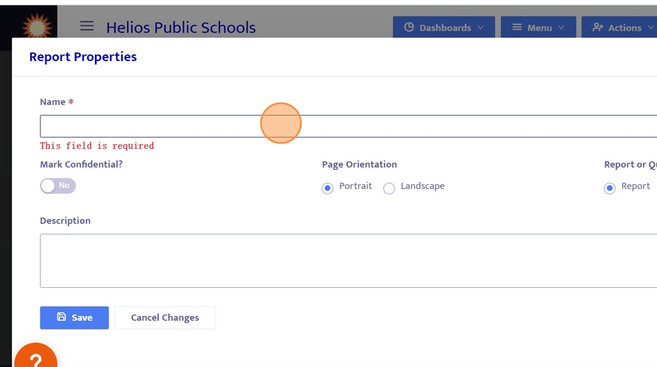Click the Cancel Changes button
657x367 pixels.
point(165,318)
